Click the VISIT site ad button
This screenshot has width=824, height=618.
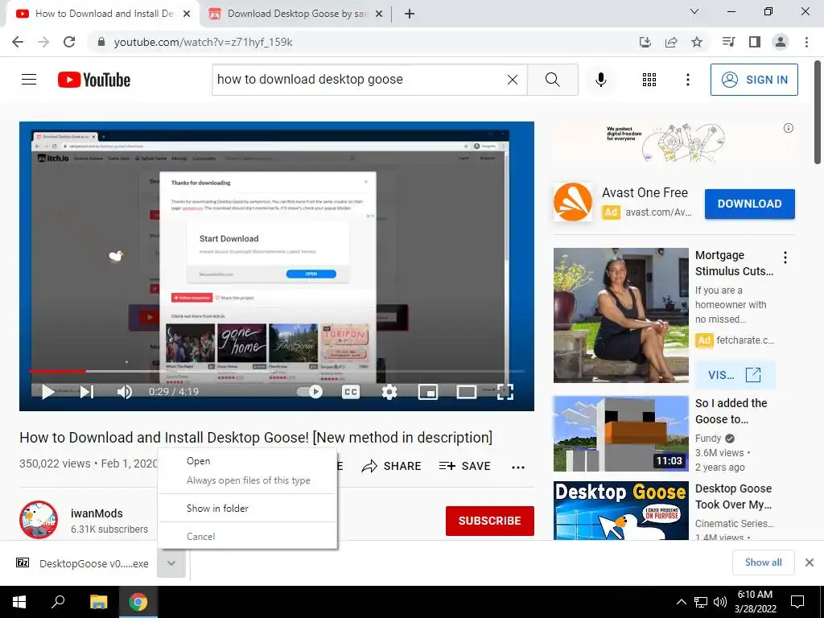tap(735, 375)
